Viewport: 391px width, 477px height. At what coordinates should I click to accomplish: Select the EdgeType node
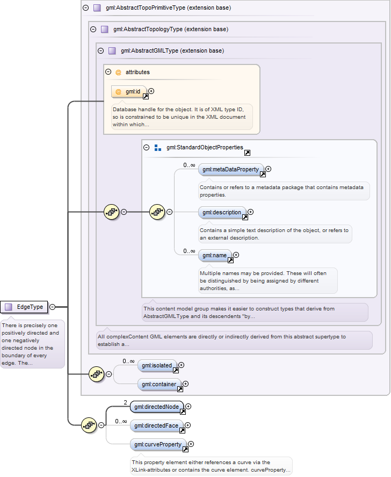24,307
